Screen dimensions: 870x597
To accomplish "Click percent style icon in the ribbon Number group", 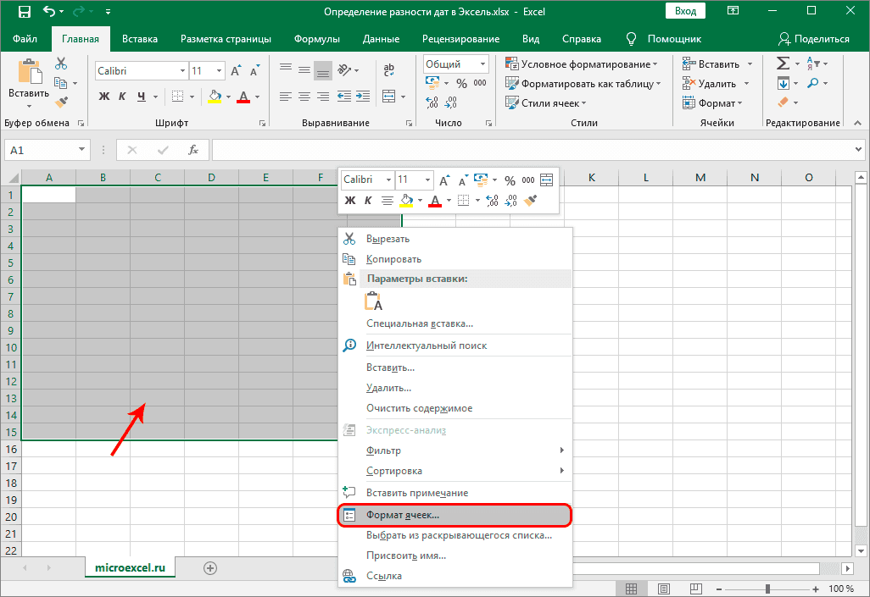I will point(461,83).
